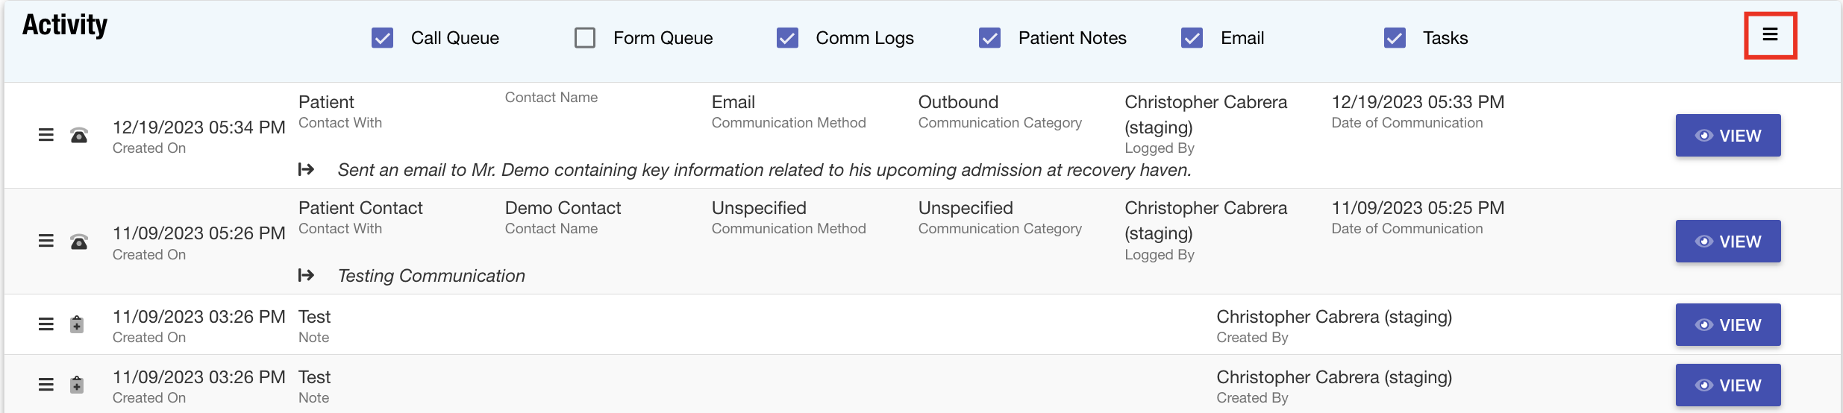This screenshot has height=413, width=1843.
Task: Expand arrow beside Testing Communication text
Action: (306, 276)
